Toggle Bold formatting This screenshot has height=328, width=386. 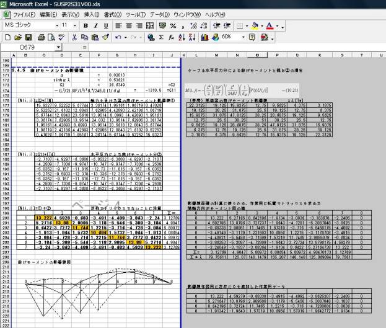(86, 25)
